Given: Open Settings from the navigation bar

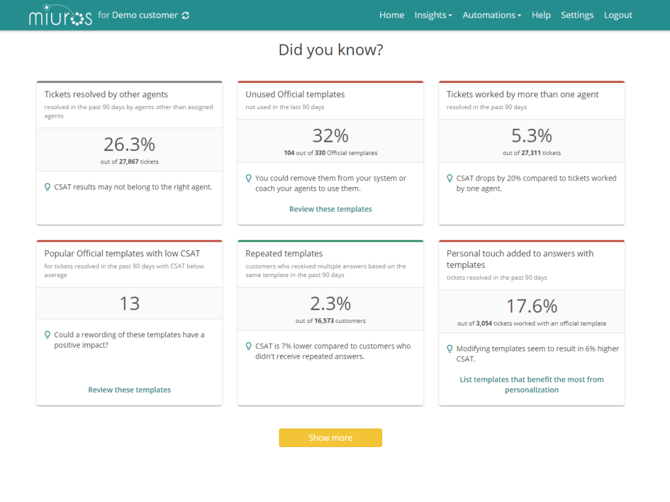Looking at the screenshot, I should (577, 15).
